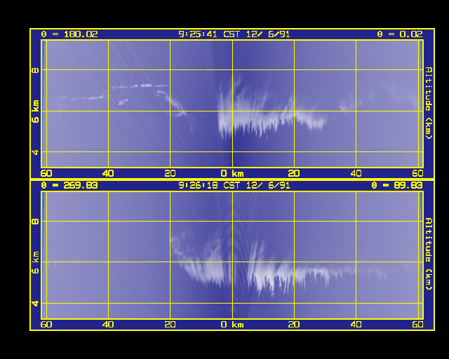This screenshot has width=449, height=359.
Task: Click the θ = 180.02 angle label
Action: 69,34
